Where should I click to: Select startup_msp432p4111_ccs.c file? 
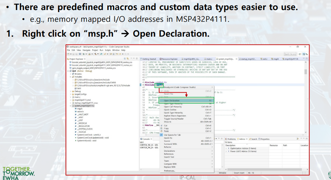[x=86, y=103]
